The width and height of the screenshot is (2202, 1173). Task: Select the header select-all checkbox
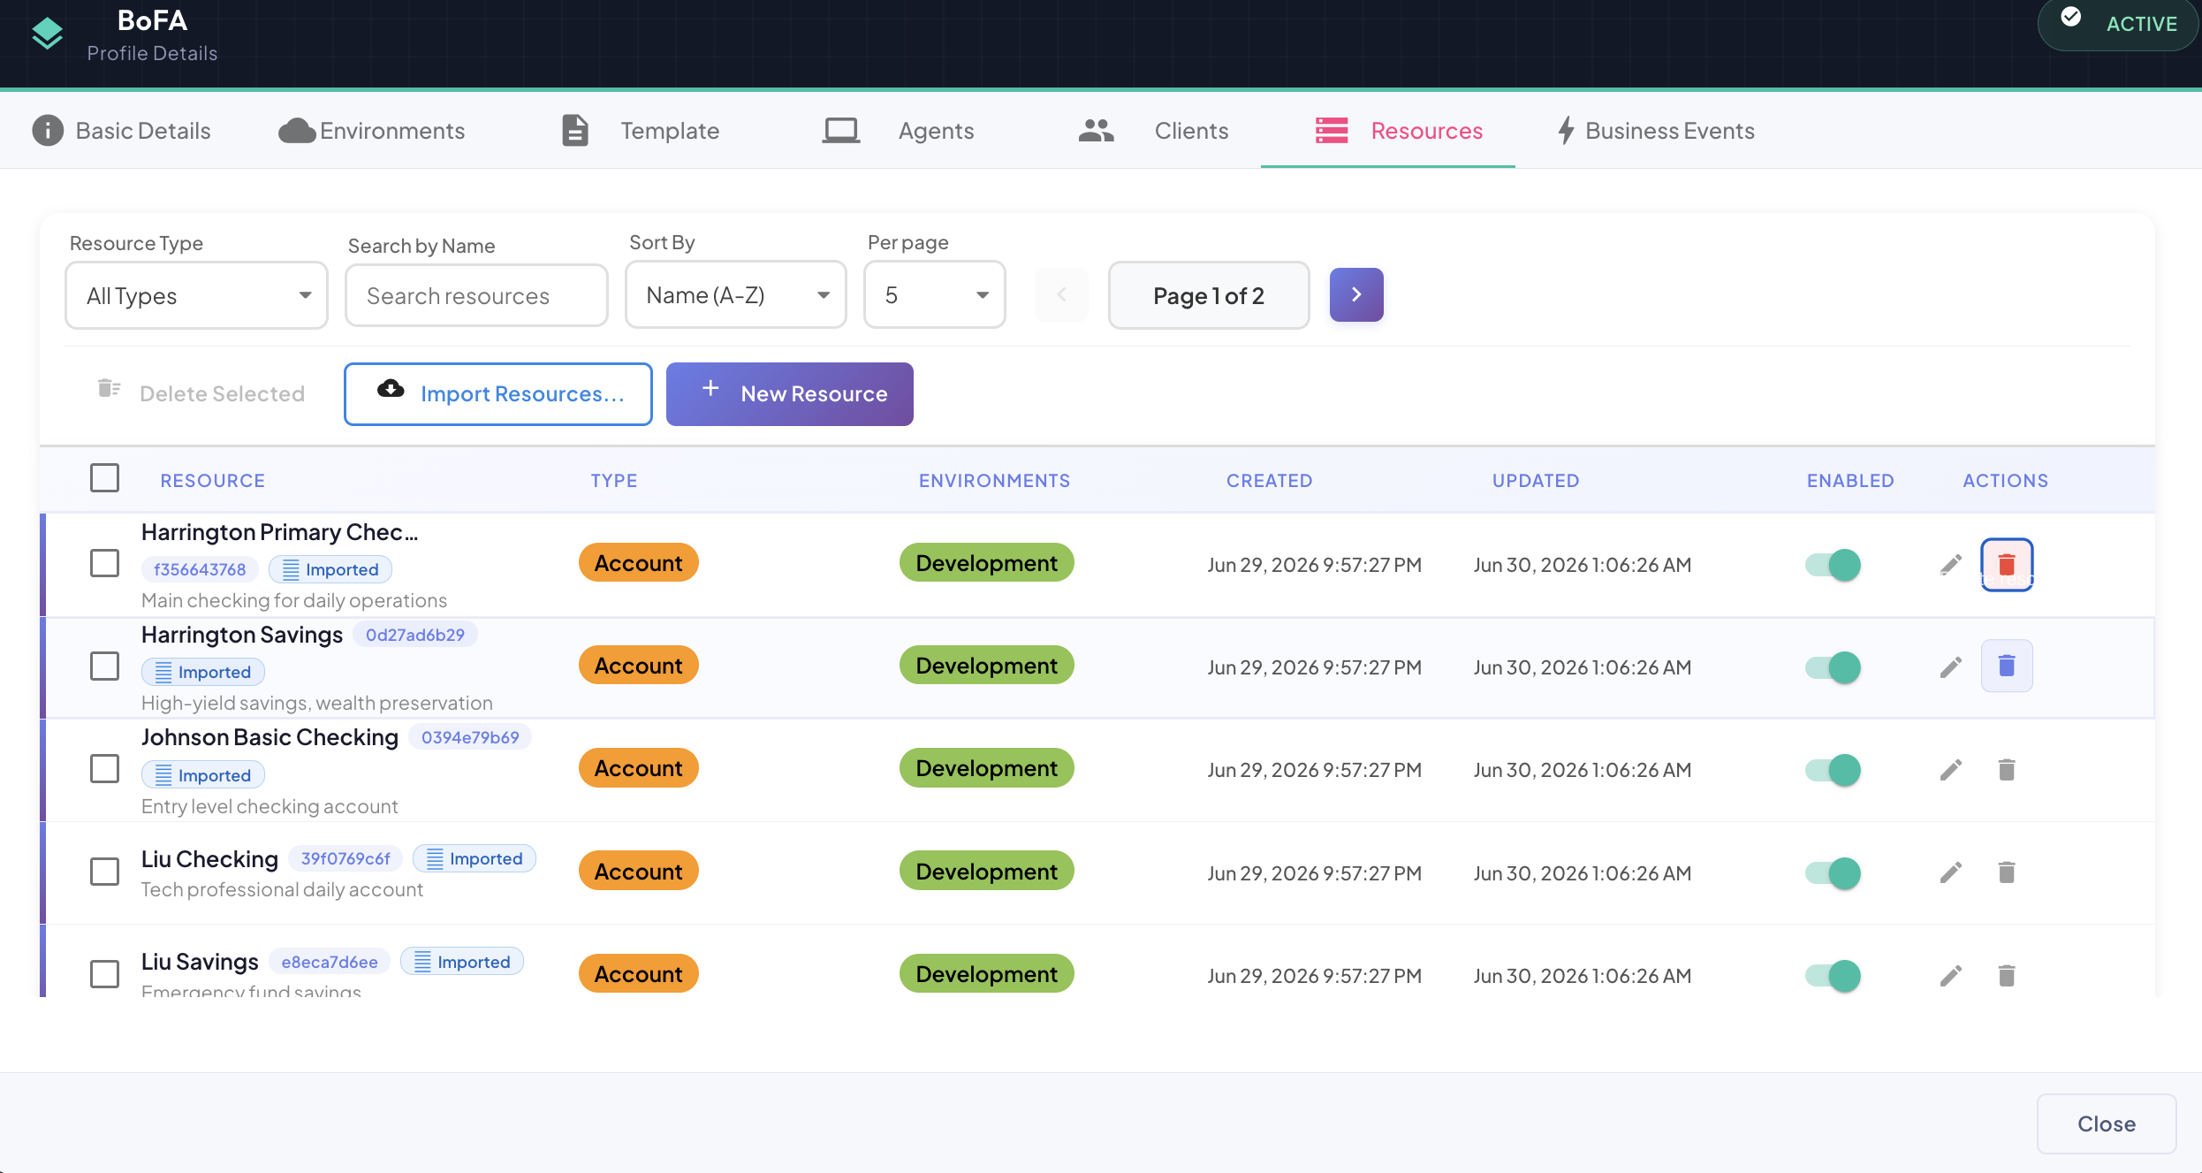[104, 478]
